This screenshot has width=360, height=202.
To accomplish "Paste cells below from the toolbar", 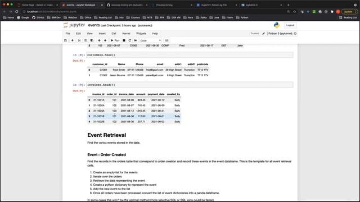I will [92, 40].
